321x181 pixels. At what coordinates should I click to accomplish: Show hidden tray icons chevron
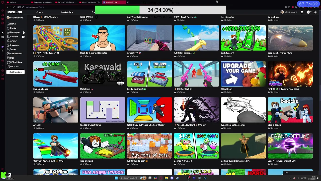pos(290,178)
